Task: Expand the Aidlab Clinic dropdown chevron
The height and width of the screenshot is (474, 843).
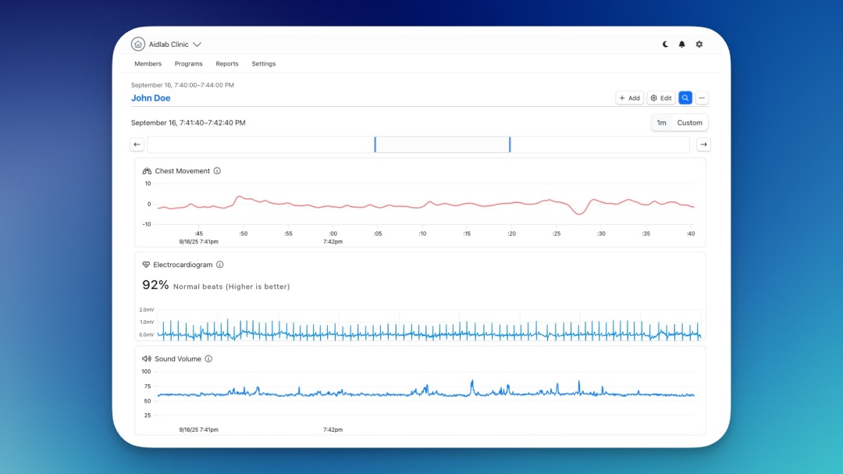Action: [x=197, y=45]
